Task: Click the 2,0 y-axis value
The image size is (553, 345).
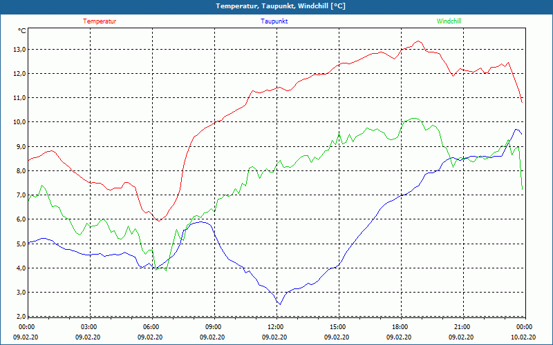Action: click(21, 317)
